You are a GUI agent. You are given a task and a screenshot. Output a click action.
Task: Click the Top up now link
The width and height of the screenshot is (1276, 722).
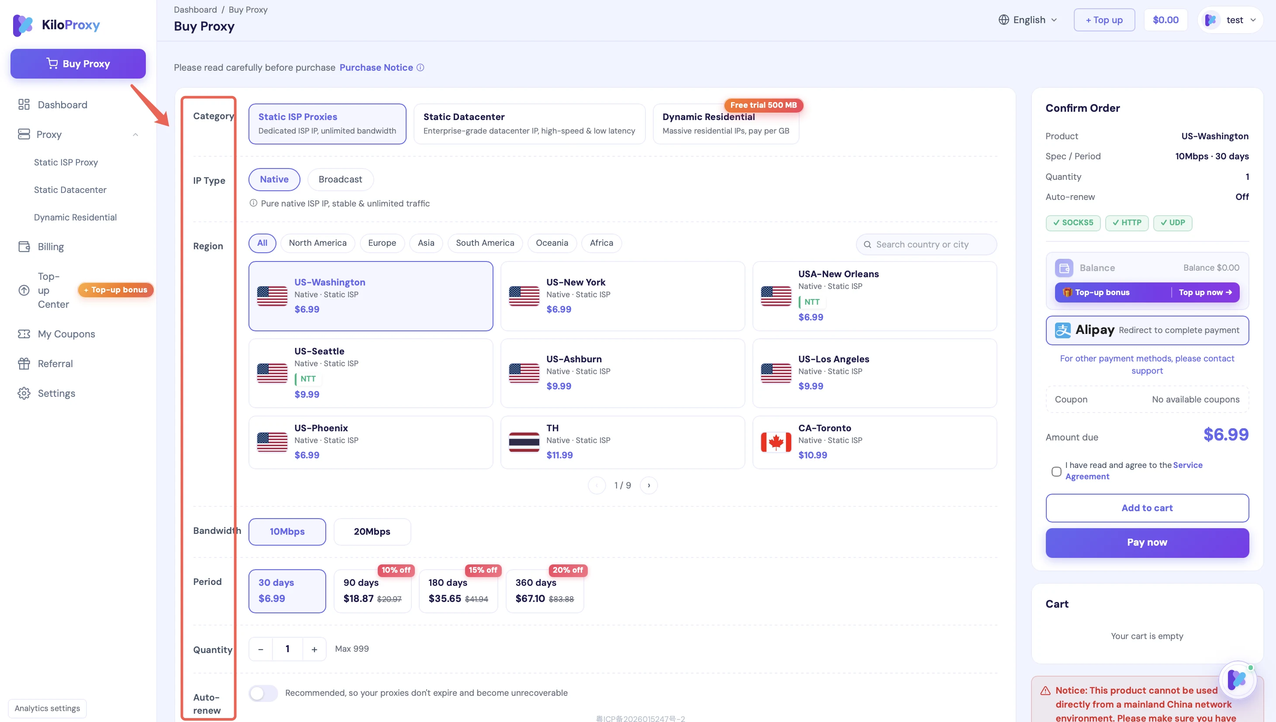1206,292
